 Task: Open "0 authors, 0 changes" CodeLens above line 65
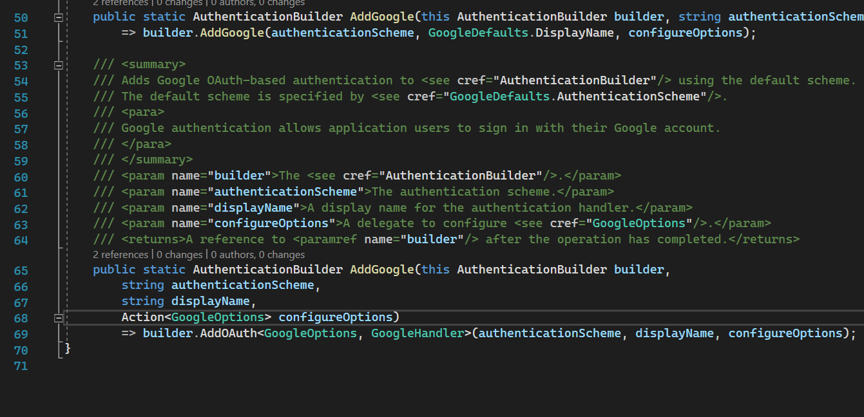(258, 255)
